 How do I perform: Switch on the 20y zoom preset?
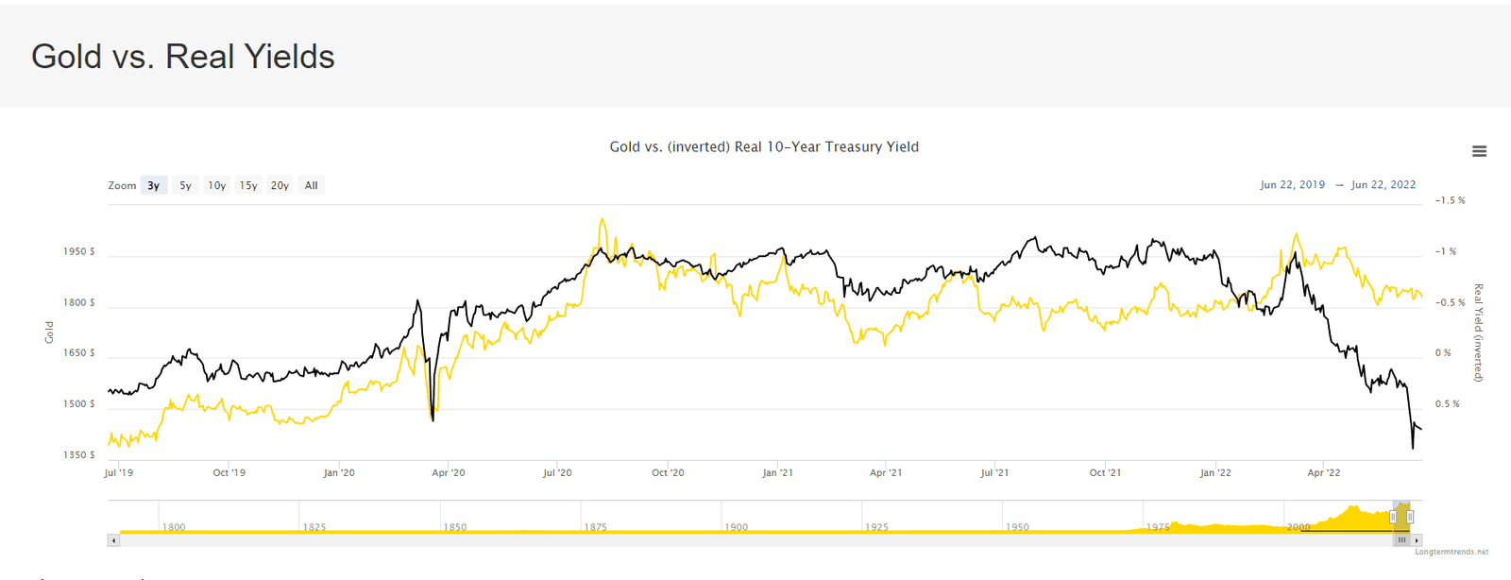click(280, 185)
